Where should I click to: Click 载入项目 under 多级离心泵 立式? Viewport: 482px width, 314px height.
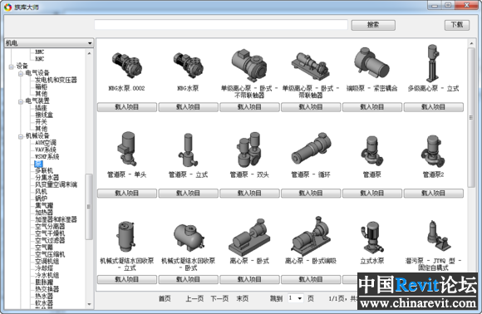point(434,107)
